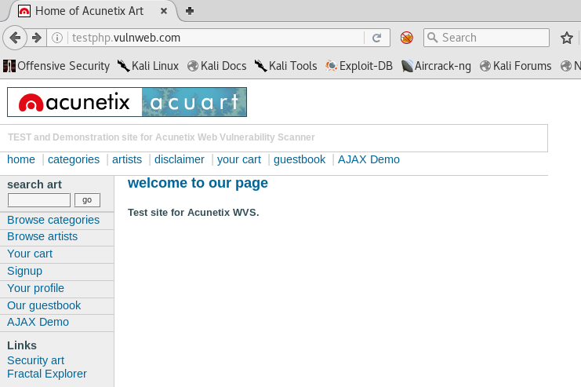Open site information icon in address bar

coord(57,38)
